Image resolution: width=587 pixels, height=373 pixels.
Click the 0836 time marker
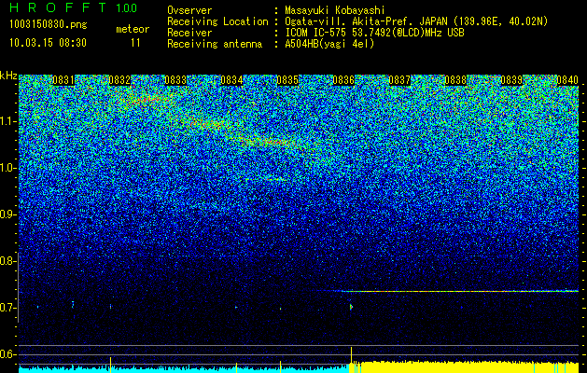(x=343, y=80)
